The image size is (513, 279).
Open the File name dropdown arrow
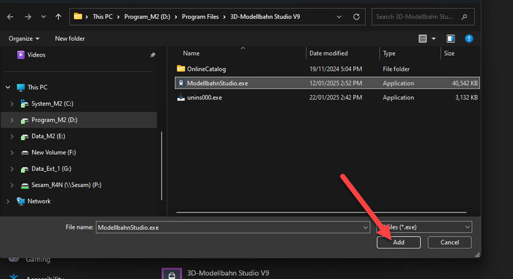click(x=365, y=227)
